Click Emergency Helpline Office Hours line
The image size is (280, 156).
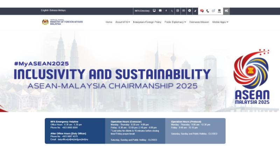point(66,125)
